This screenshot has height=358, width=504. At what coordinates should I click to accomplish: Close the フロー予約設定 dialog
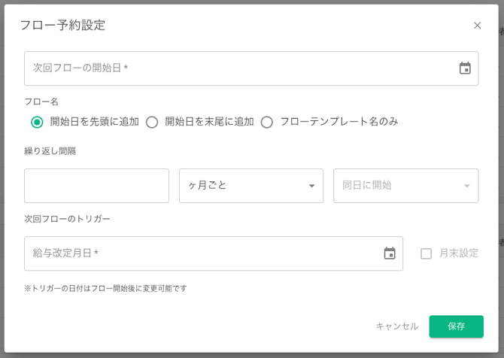coord(477,26)
